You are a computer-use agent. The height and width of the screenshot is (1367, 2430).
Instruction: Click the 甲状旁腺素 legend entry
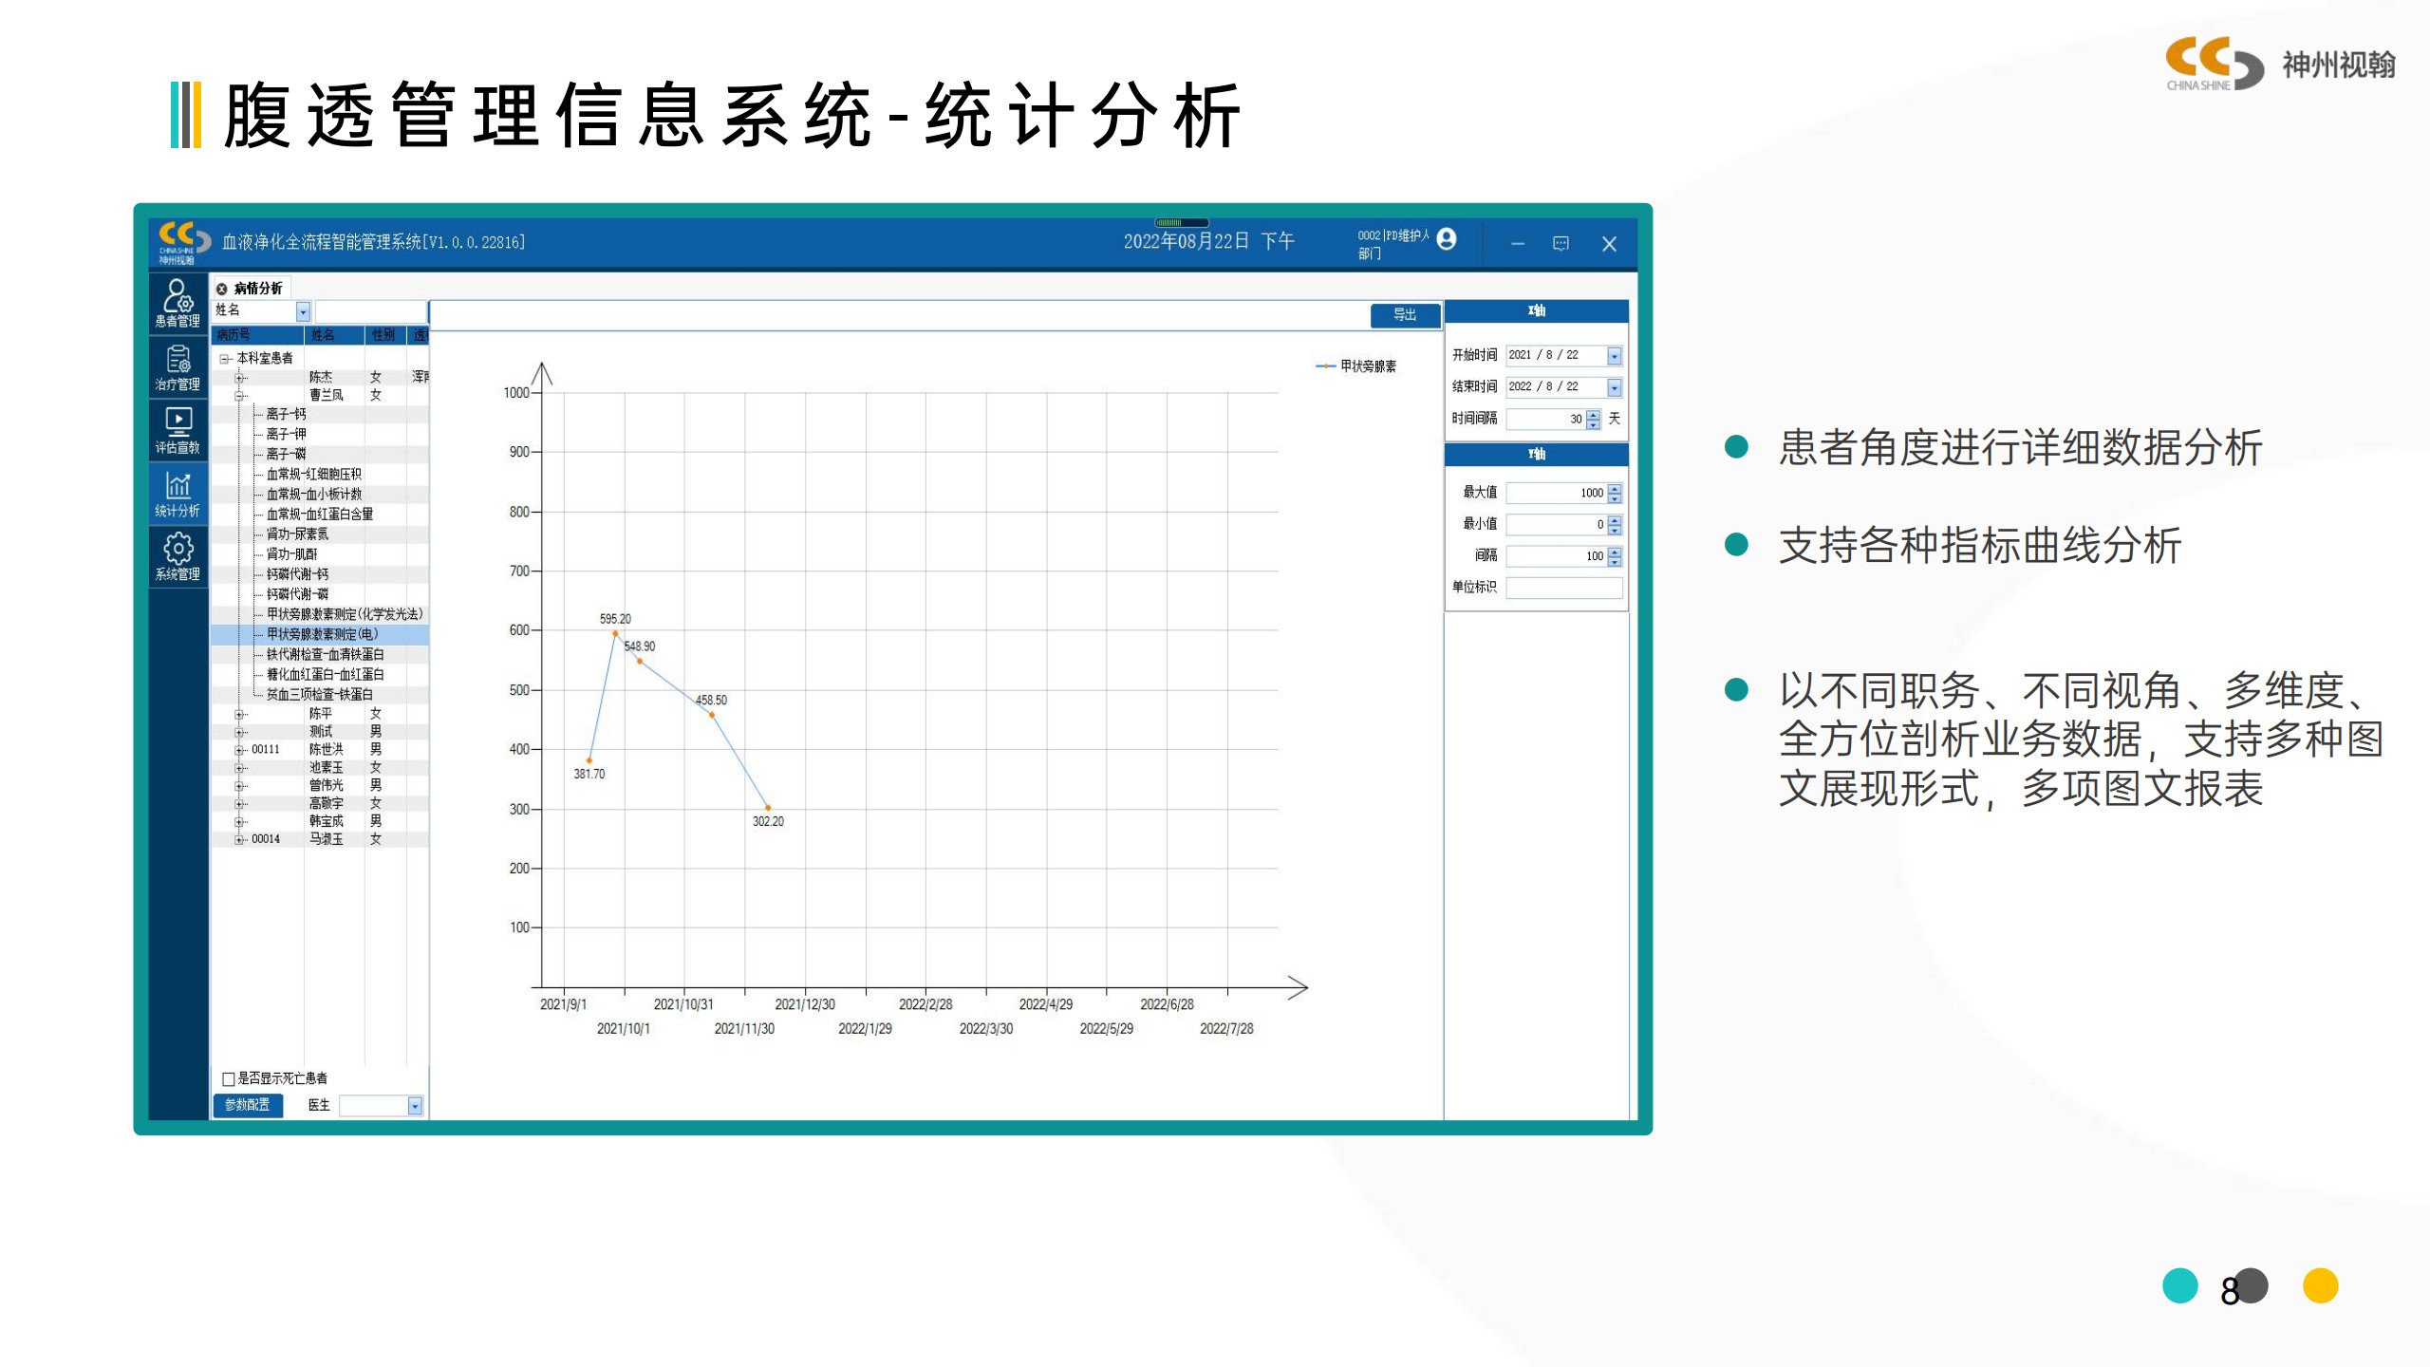coord(1355,366)
